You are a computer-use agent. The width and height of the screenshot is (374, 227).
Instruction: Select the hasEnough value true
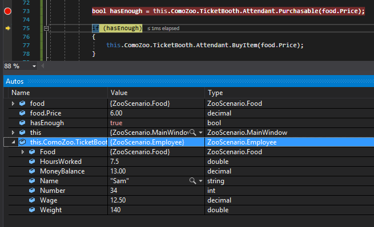(x=116, y=123)
